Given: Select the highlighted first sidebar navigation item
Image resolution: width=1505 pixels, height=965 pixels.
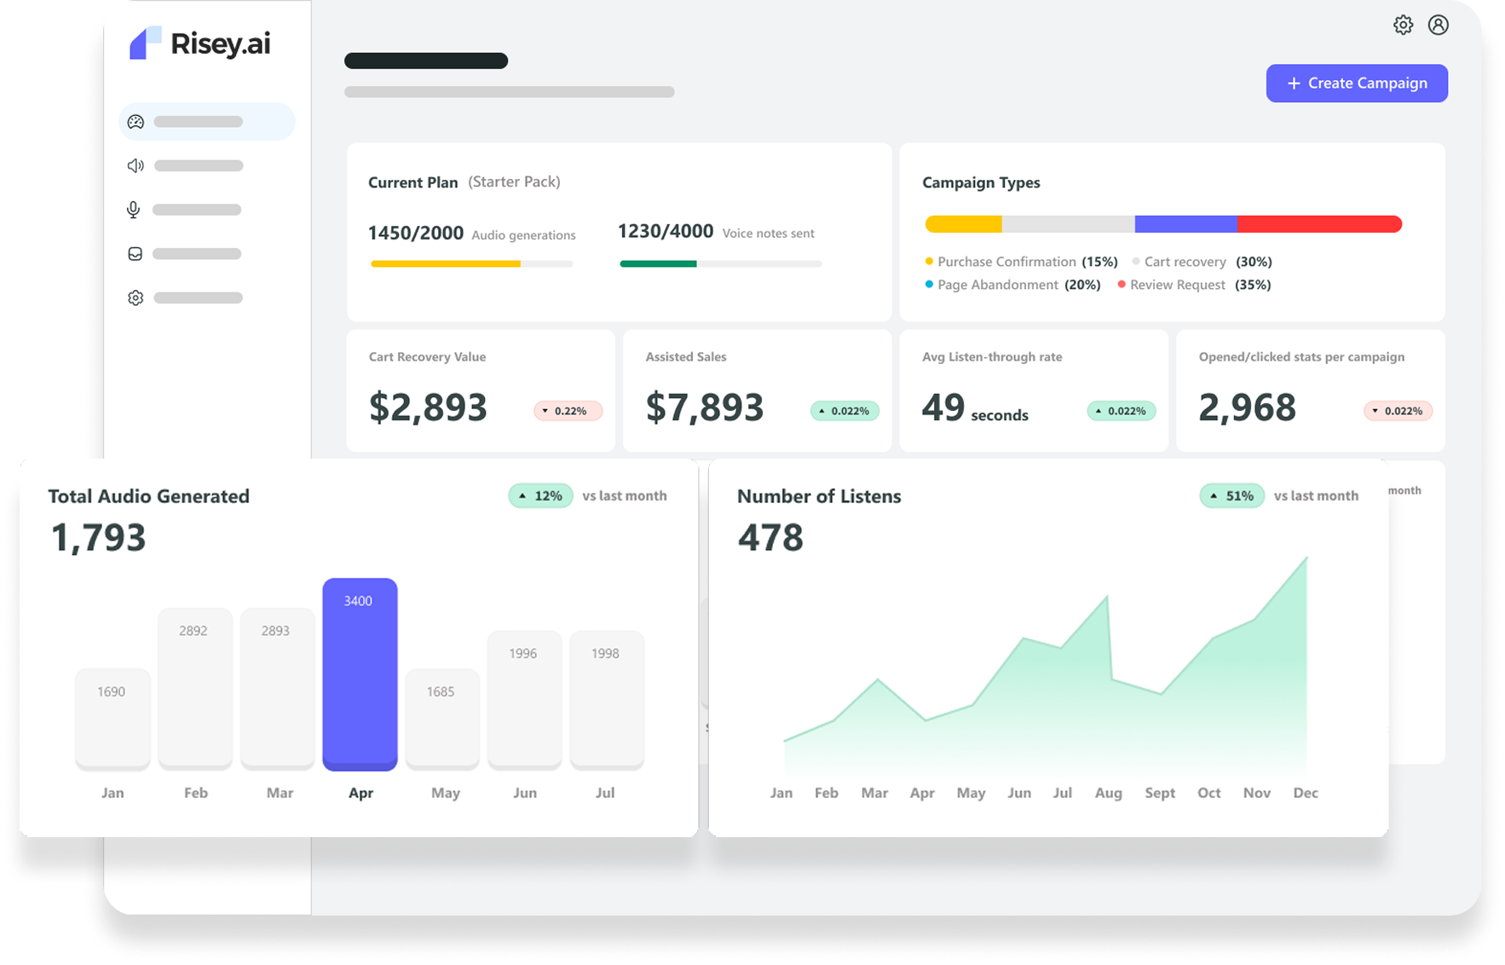Looking at the screenshot, I should tap(206, 121).
